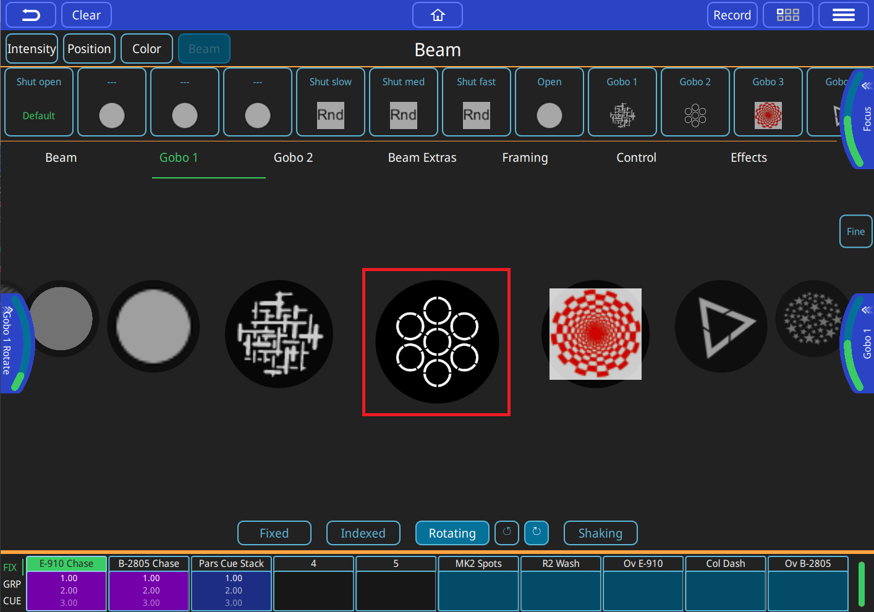Click the home icon in top bar
The width and height of the screenshot is (874, 612).
438,15
